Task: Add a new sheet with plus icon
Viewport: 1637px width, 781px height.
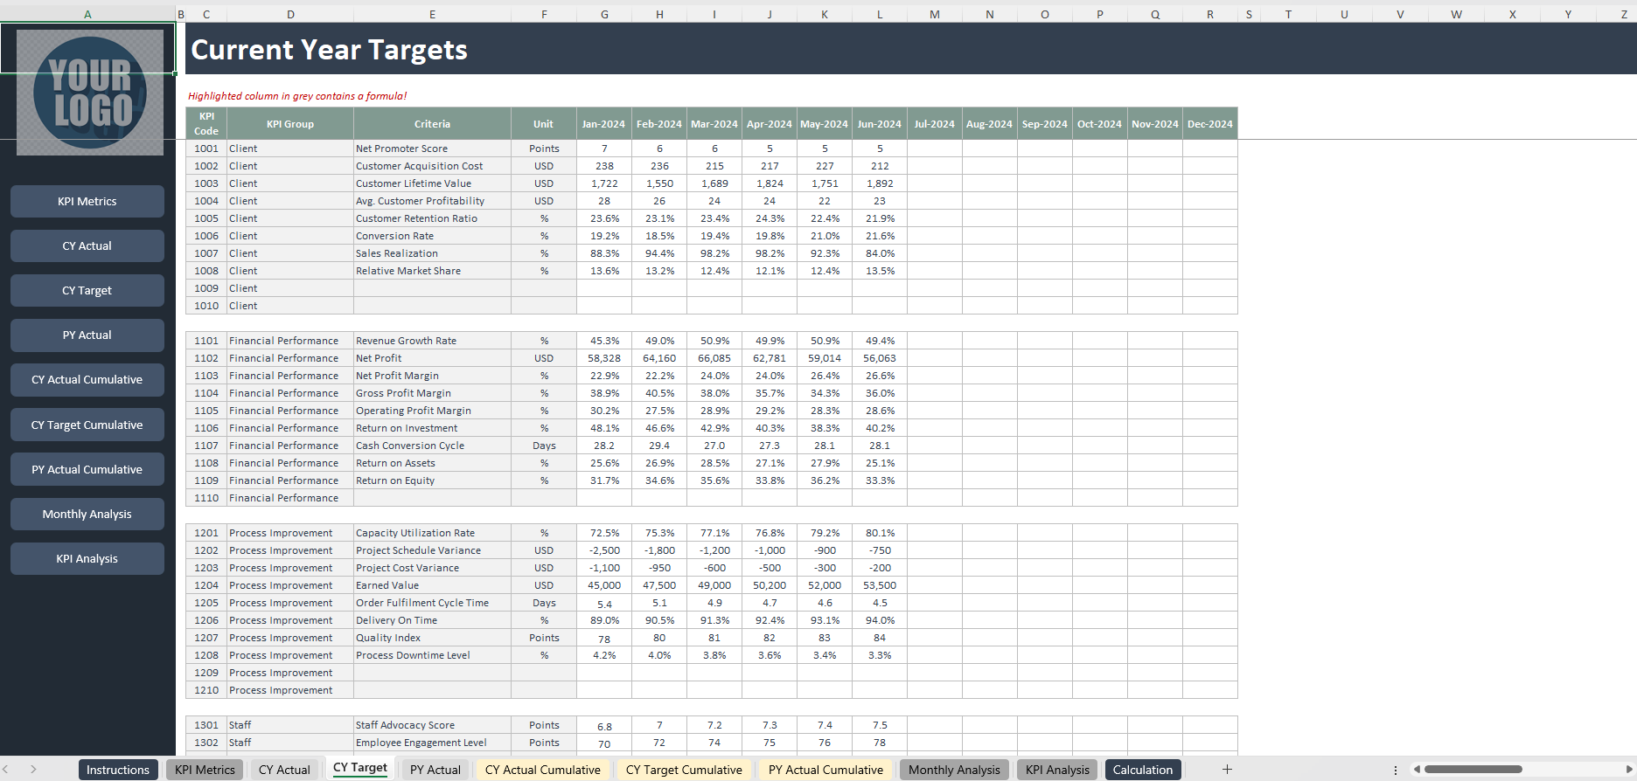Action: pos(1227,770)
